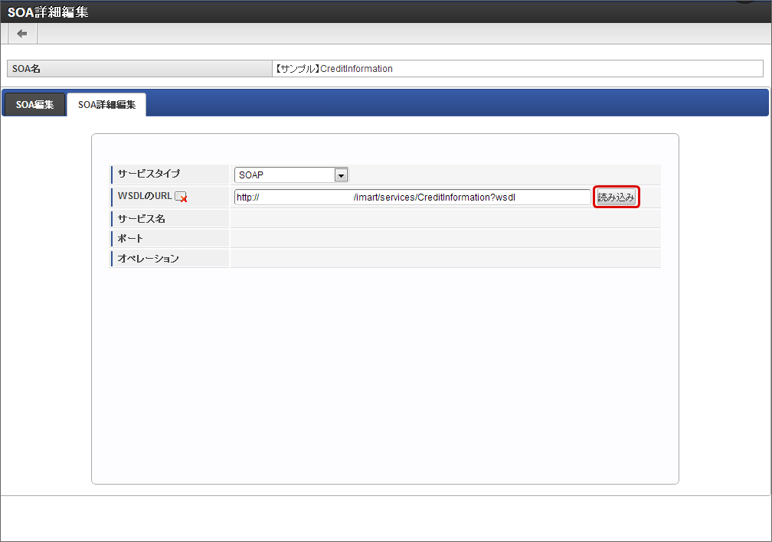Click the icon beside WSDLのURL label

coord(181,197)
